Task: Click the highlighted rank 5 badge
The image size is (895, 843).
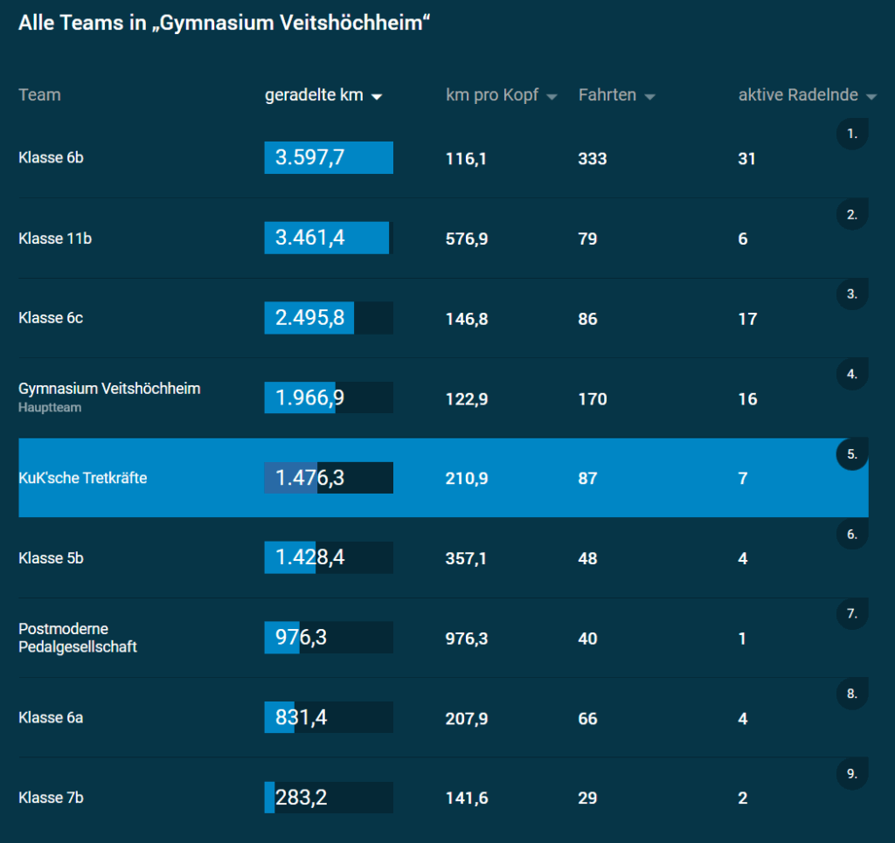Action: [852, 454]
